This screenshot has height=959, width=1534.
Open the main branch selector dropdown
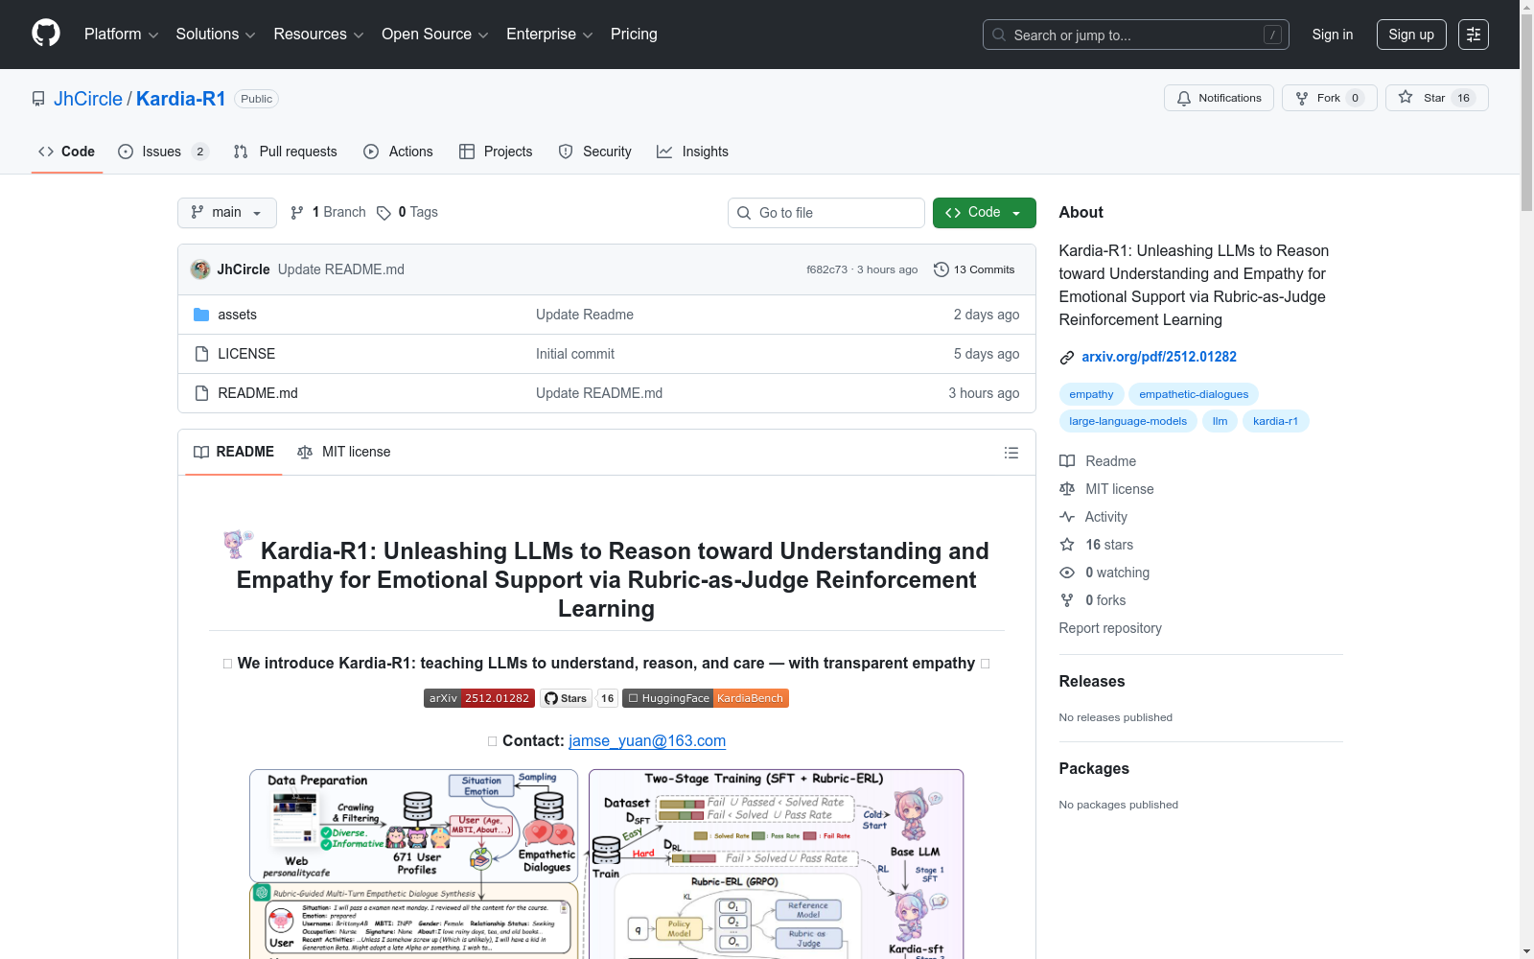[x=227, y=213]
